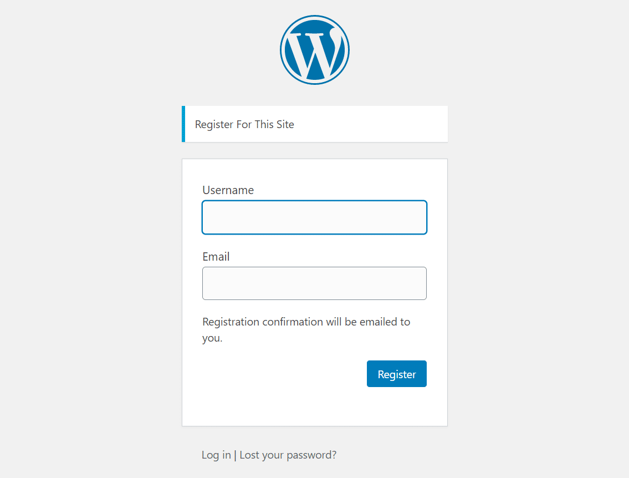This screenshot has width=629, height=478.
Task: Click inside the Username input field
Action: (314, 217)
